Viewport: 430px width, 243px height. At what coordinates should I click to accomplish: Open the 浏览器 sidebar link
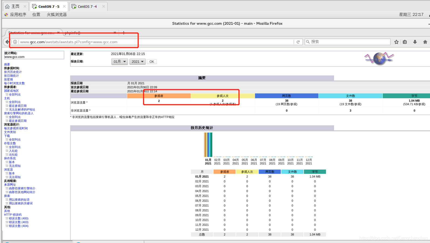8,170
